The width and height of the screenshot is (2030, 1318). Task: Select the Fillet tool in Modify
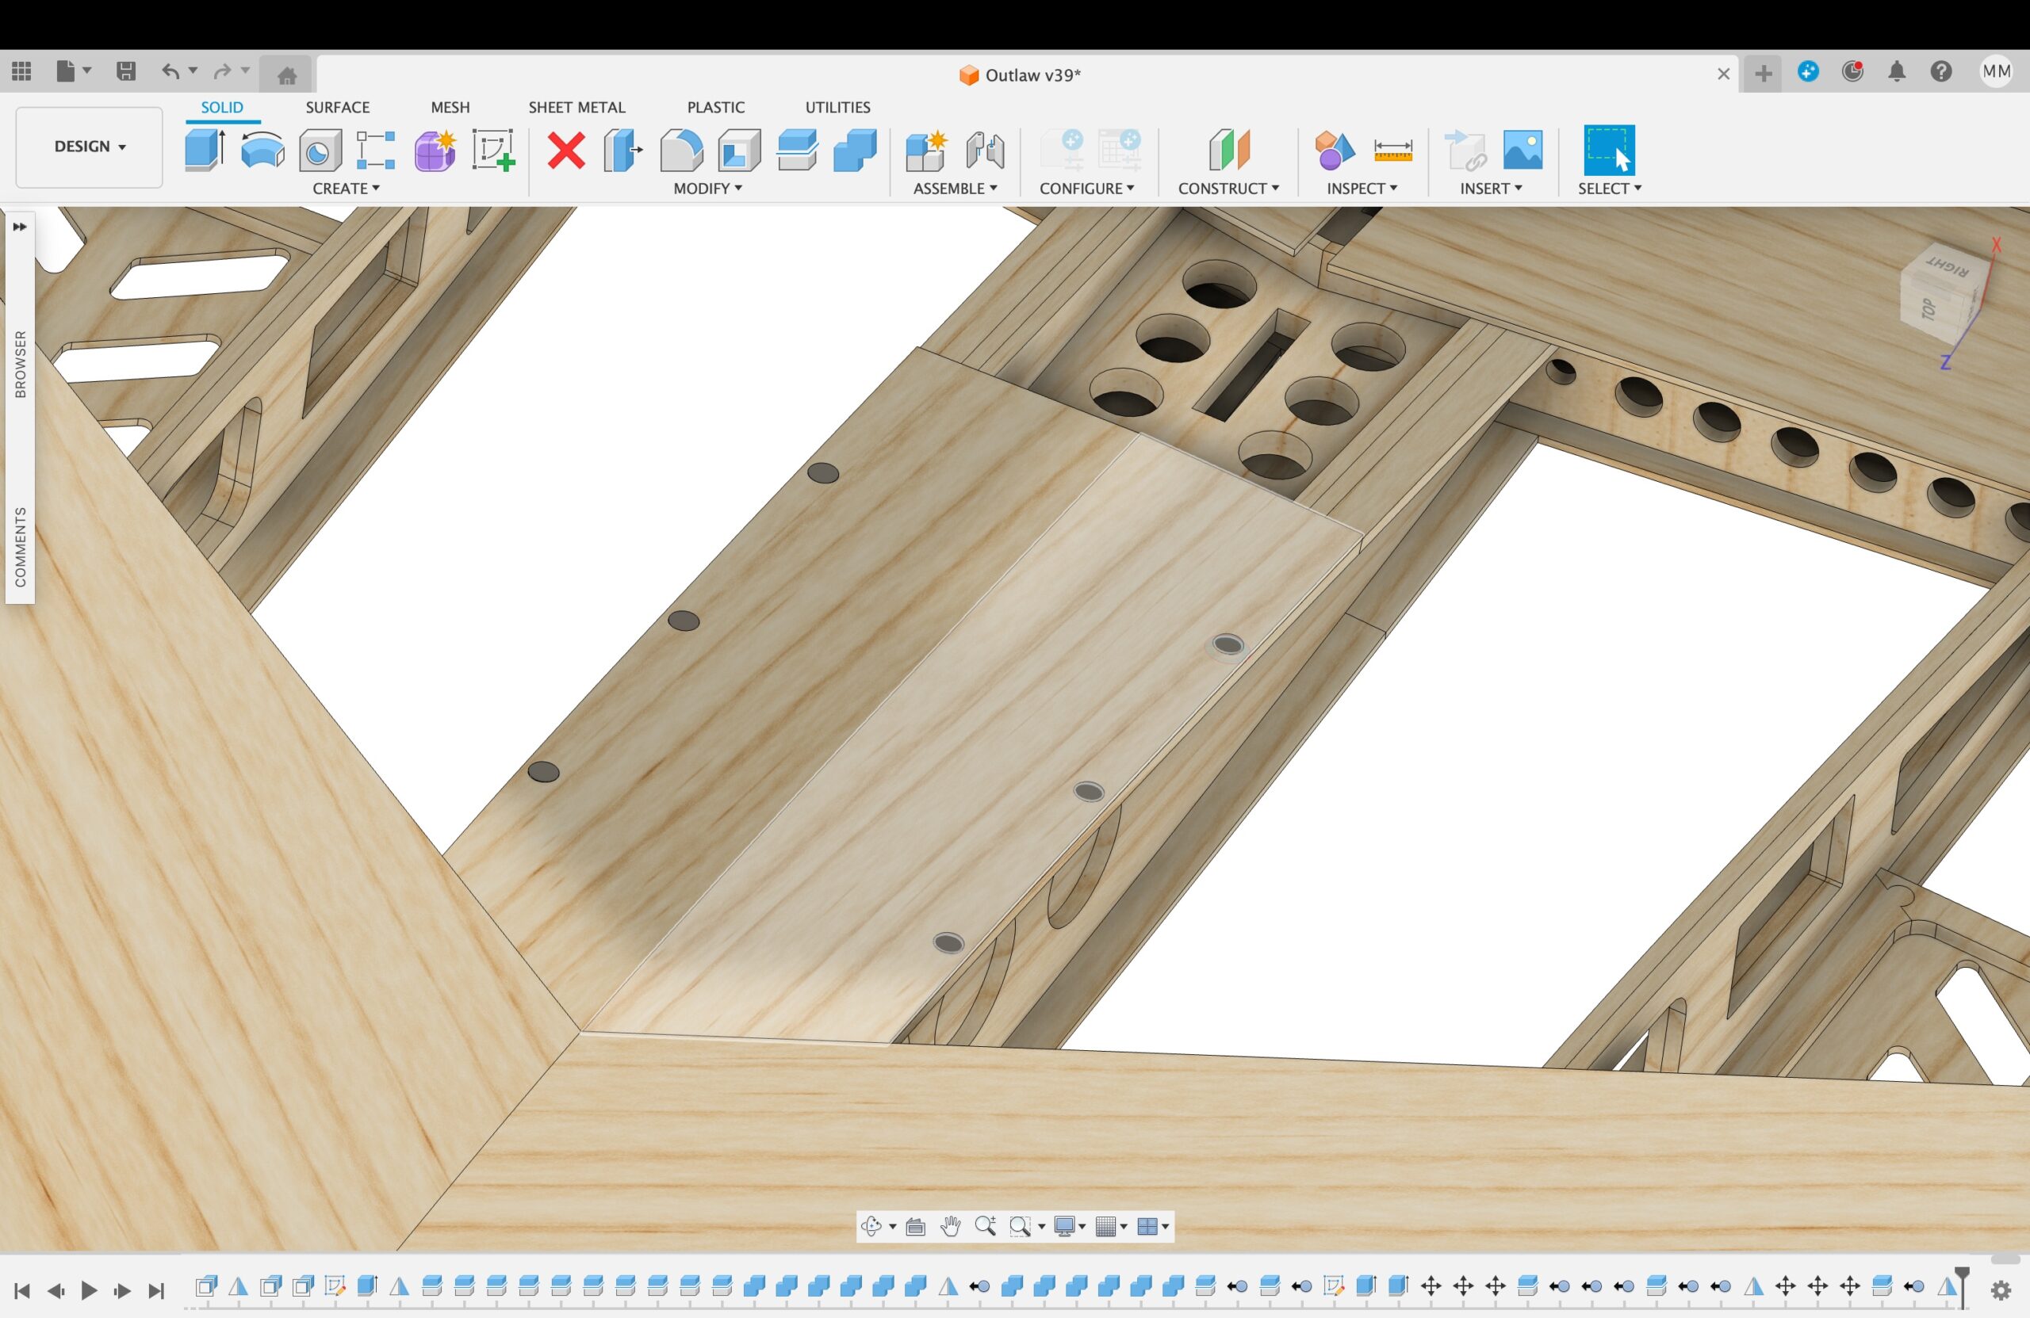(x=681, y=150)
